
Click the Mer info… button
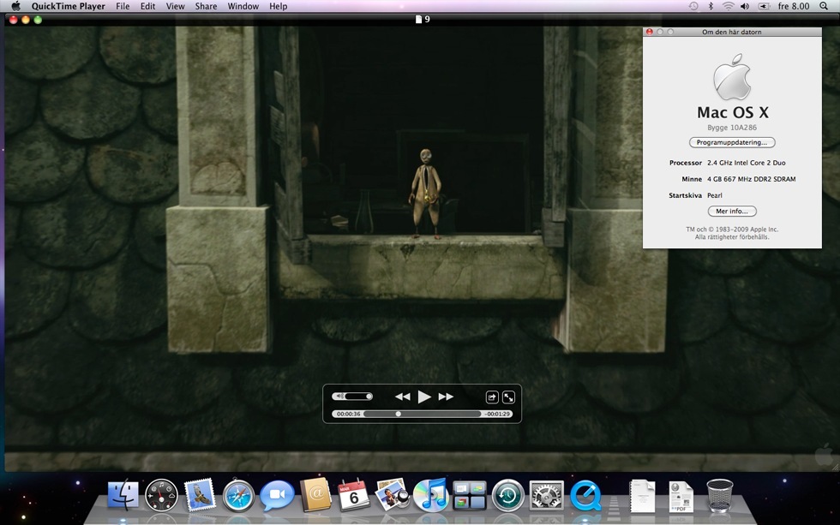[732, 211]
